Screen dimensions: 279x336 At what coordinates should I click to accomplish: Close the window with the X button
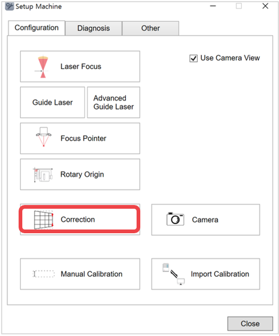265,6
